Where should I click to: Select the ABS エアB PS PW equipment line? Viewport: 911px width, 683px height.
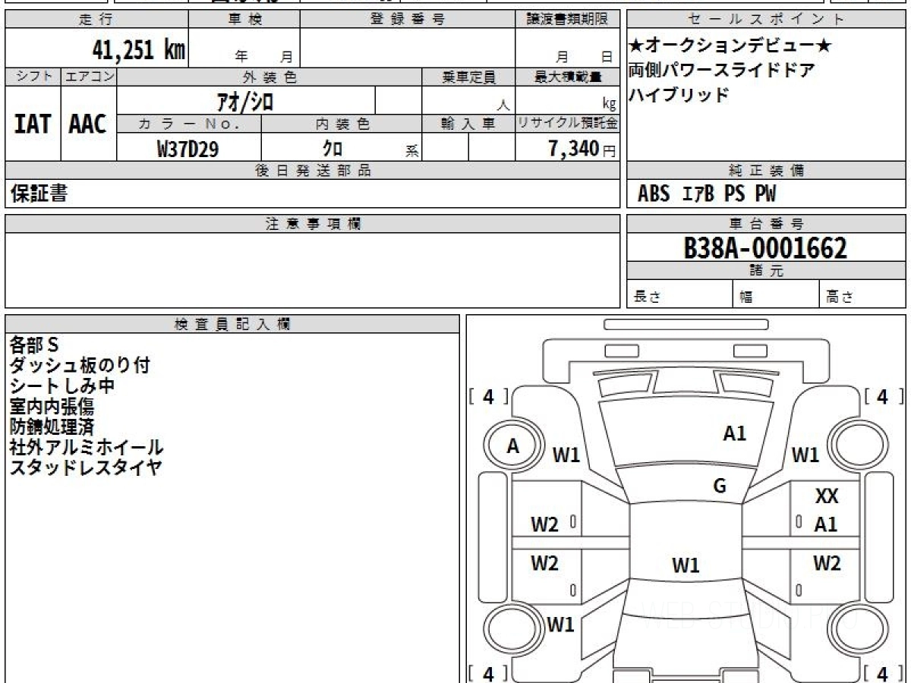point(708,194)
